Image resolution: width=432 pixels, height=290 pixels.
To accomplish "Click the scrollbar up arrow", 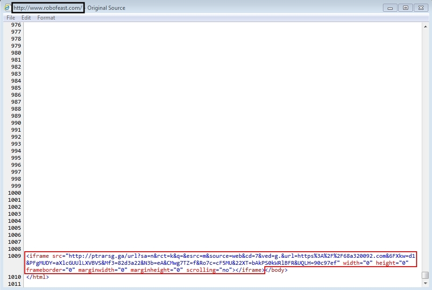I will point(425,27).
